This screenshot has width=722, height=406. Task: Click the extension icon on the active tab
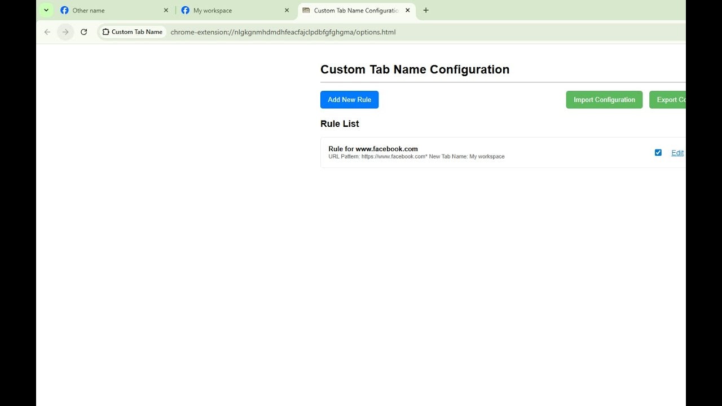(x=305, y=10)
